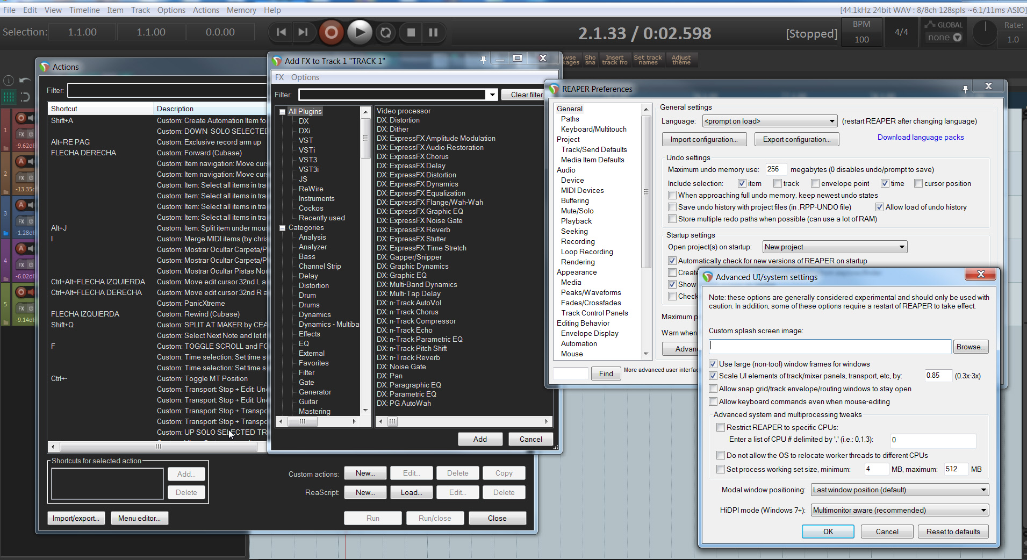Open the FX chain for track 1
Screen dimensions: 1027x560
21,134
